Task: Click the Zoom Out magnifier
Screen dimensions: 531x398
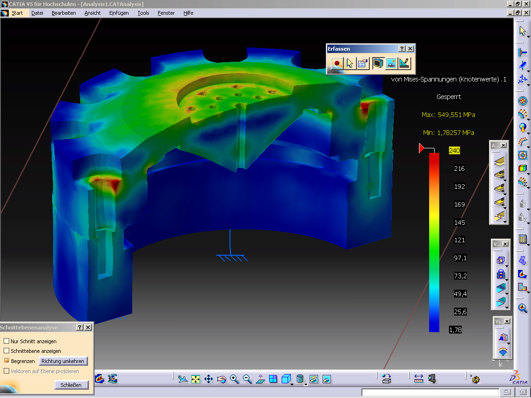Action: pyautogui.click(x=247, y=379)
